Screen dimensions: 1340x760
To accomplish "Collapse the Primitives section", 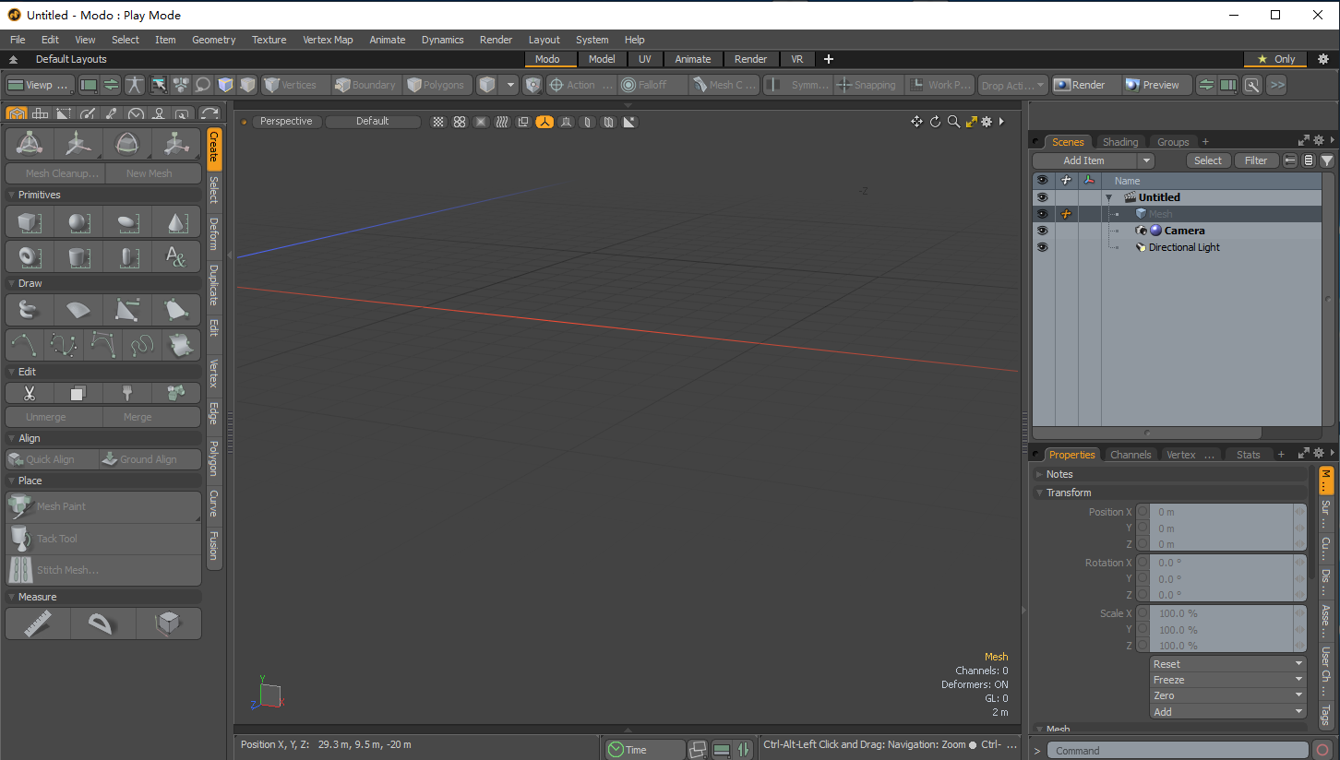I will click(x=11, y=195).
